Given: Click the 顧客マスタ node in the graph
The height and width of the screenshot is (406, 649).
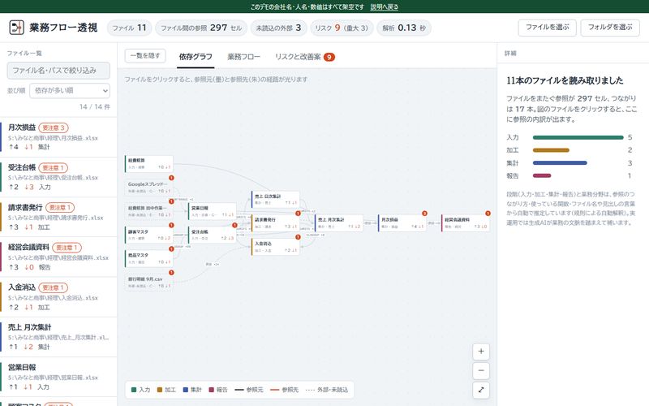Looking at the screenshot, I should (149, 235).
